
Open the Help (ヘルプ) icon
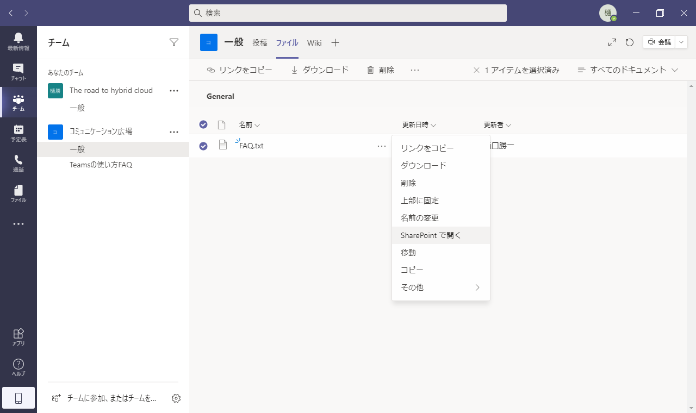pyautogui.click(x=18, y=367)
